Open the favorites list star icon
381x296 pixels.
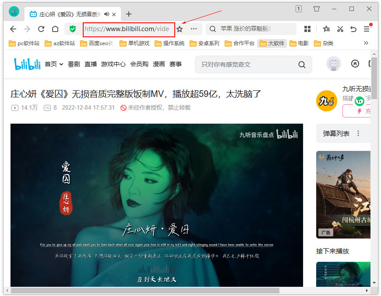point(326,29)
